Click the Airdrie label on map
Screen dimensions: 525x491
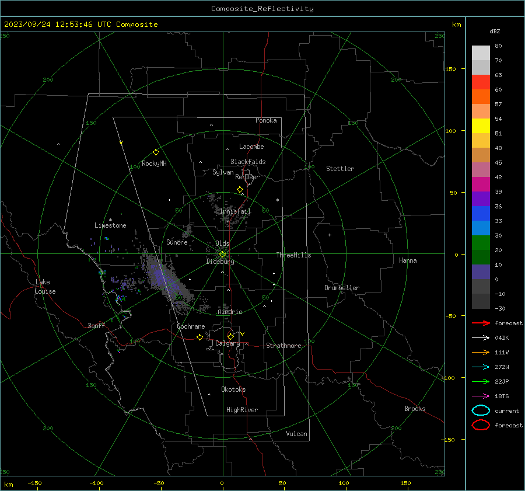coord(230,312)
